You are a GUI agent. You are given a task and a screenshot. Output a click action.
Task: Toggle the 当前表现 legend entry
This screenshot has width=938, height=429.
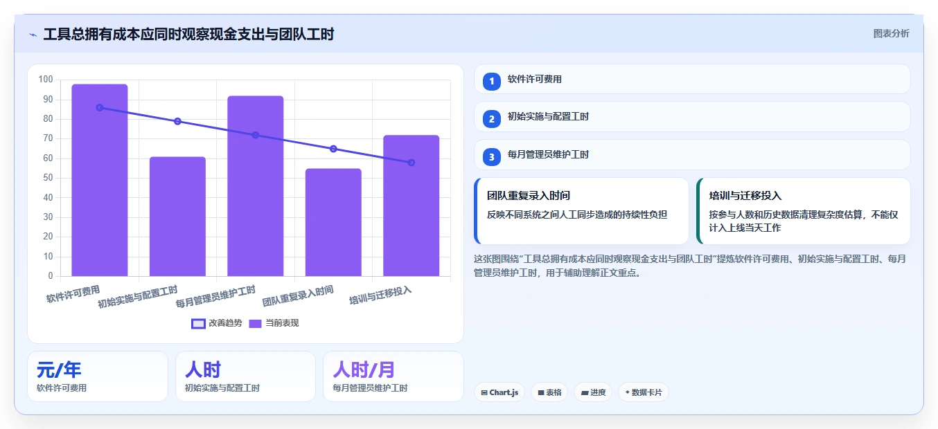point(274,323)
